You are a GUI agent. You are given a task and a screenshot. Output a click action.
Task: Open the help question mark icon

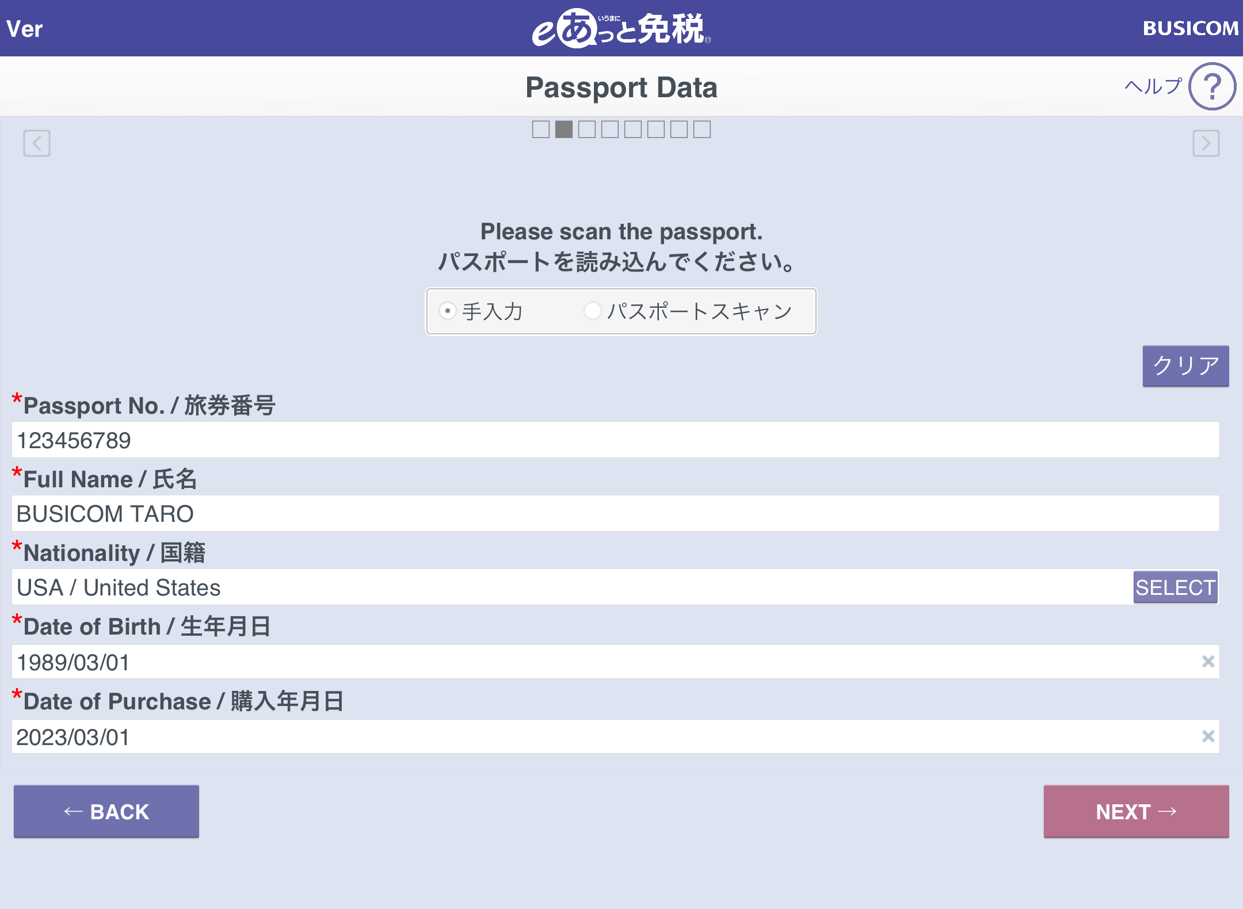pyautogui.click(x=1212, y=86)
